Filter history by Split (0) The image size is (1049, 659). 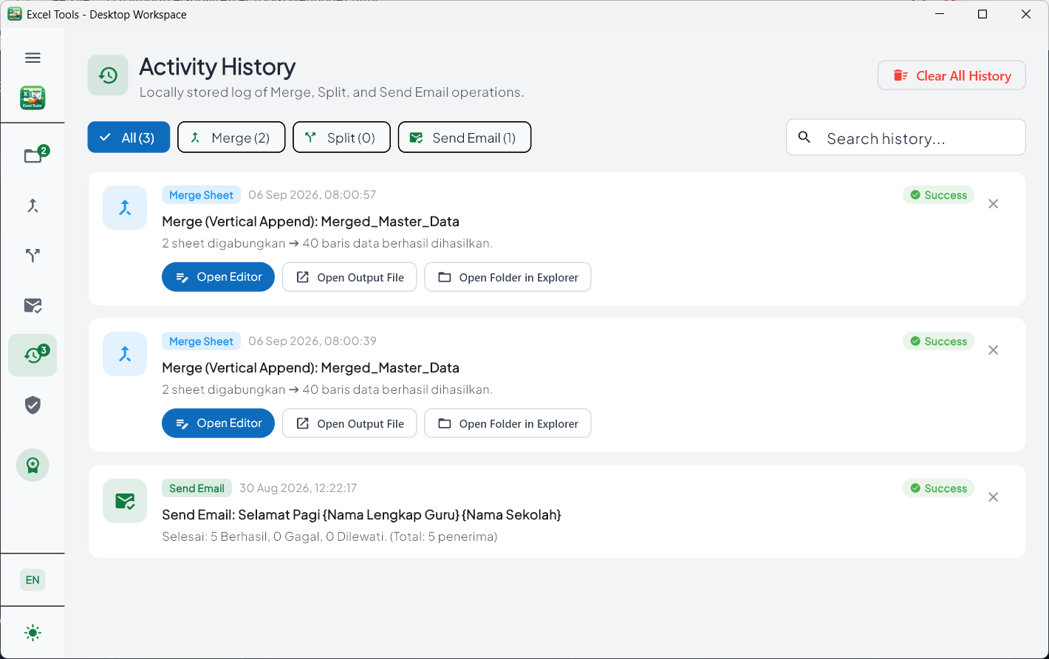pos(341,137)
